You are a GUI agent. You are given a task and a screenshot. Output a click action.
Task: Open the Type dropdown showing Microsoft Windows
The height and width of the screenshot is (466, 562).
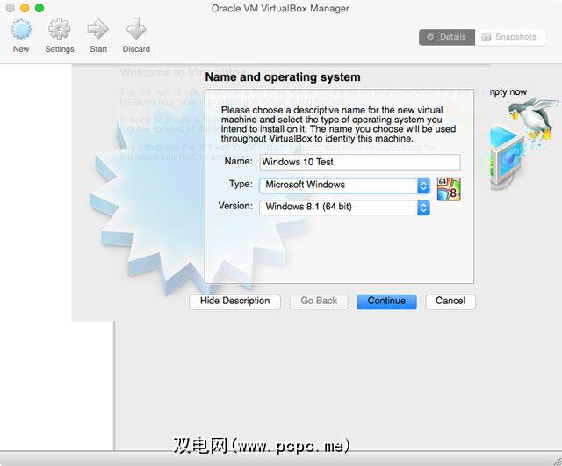(x=344, y=186)
